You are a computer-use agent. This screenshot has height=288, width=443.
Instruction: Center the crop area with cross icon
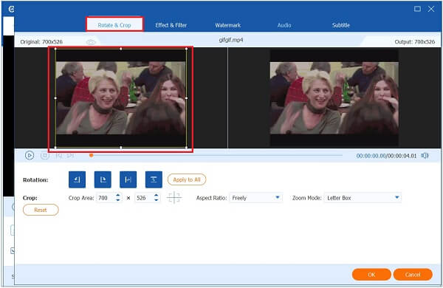point(174,198)
